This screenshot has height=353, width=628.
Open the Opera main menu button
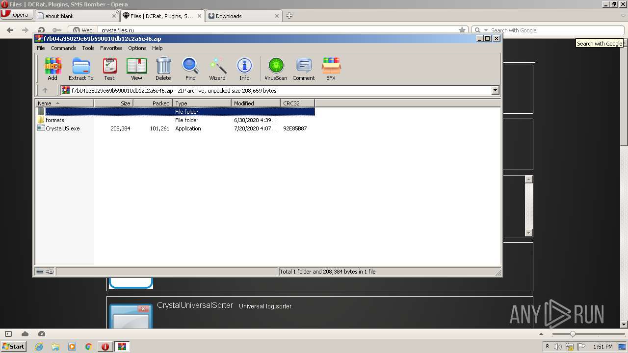[16, 15]
